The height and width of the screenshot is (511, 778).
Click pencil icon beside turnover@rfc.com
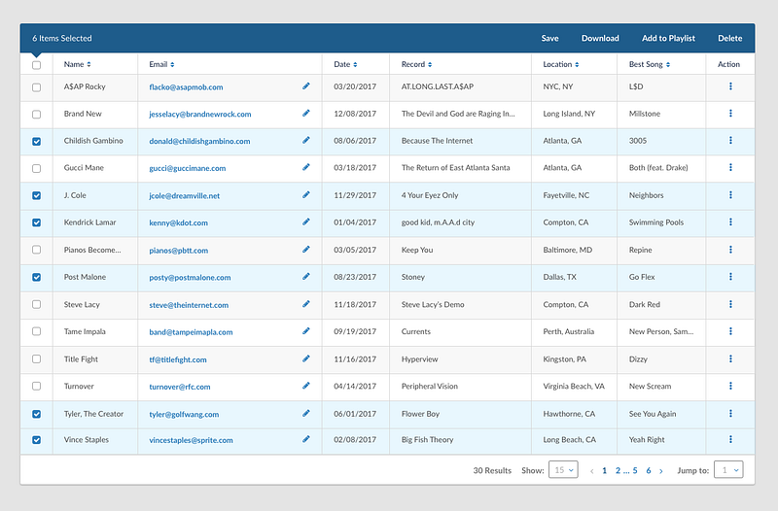[x=306, y=386]
